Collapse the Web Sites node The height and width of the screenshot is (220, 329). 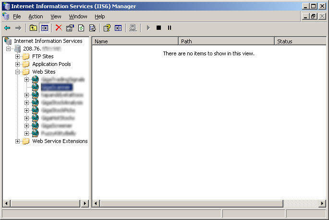[x=18, y=72]
